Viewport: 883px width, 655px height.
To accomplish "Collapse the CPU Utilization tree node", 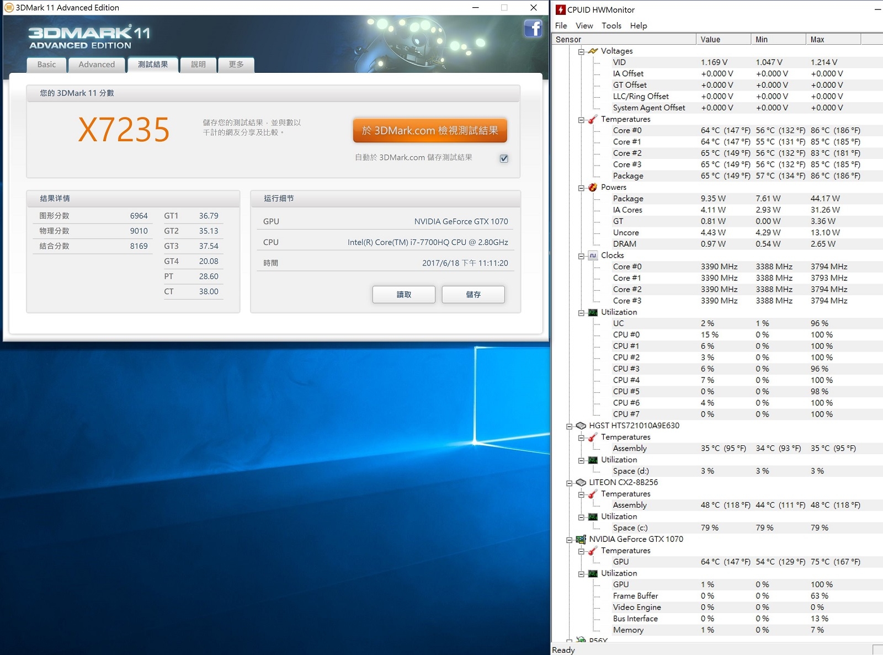I will [581, 312].
